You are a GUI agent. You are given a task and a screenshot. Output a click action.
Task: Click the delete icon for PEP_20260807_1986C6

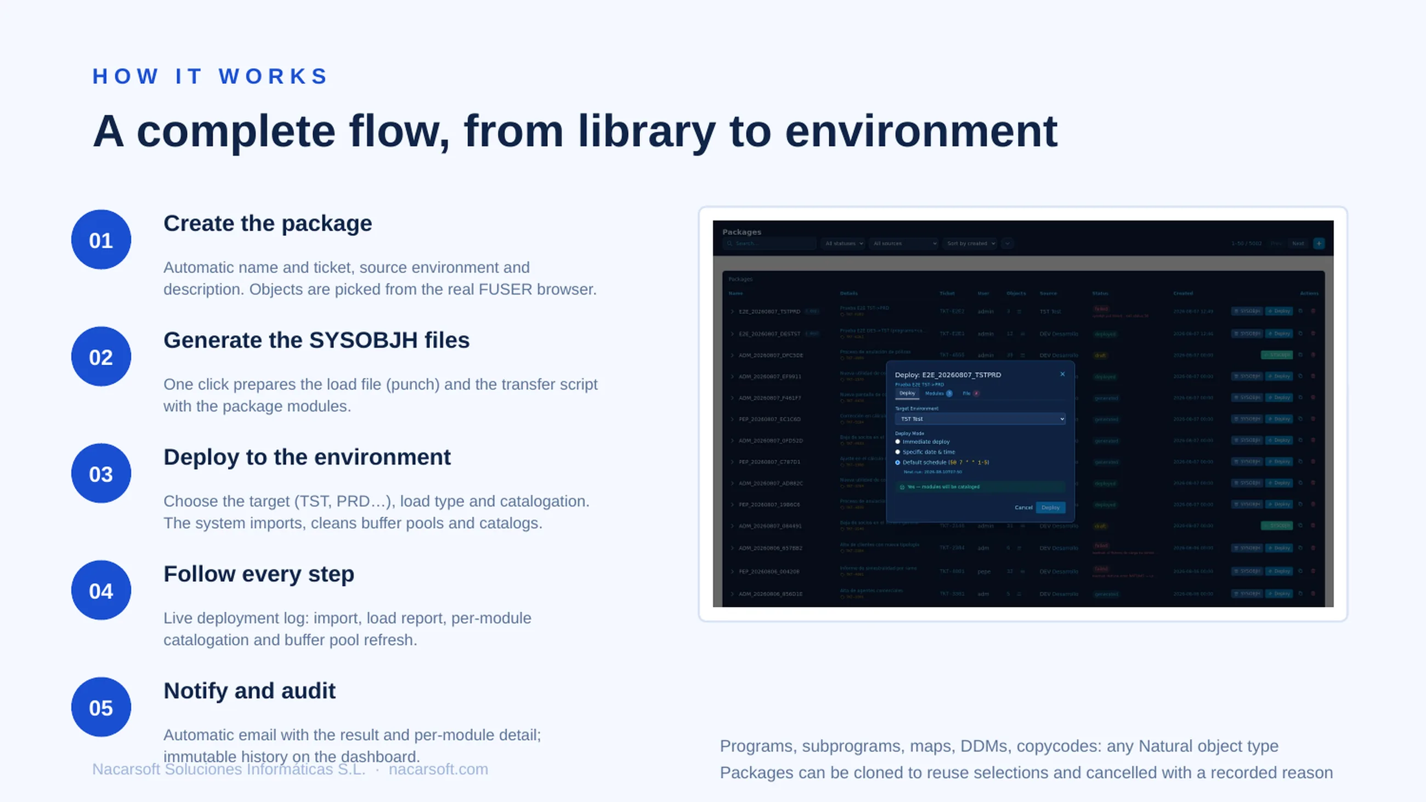pyautogui.click(x=1313, y=504)
